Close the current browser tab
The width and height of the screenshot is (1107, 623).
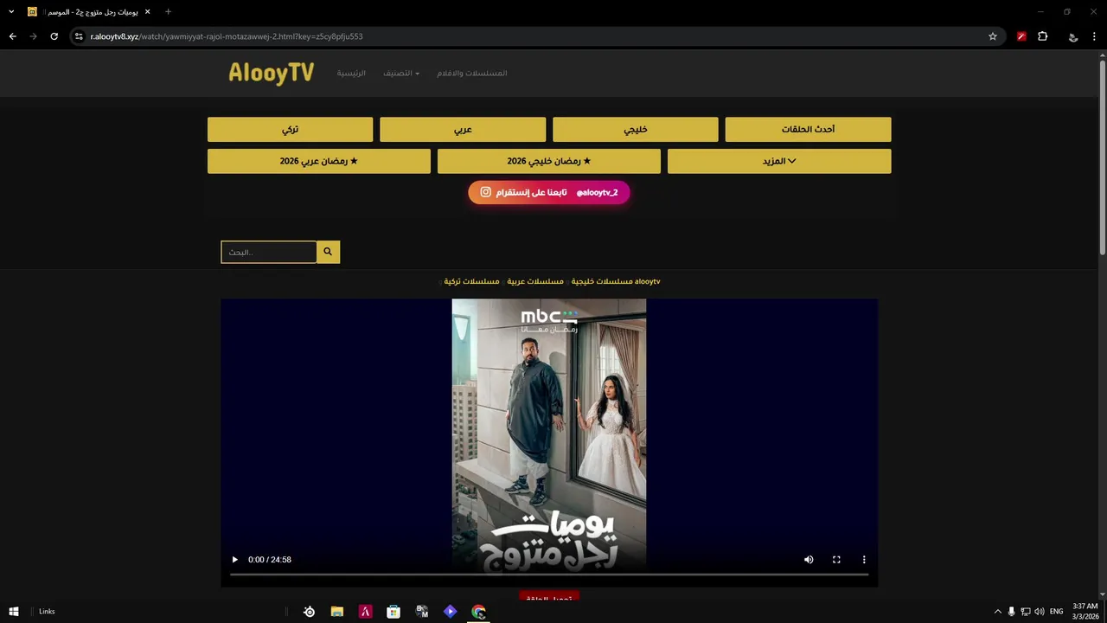147,12
